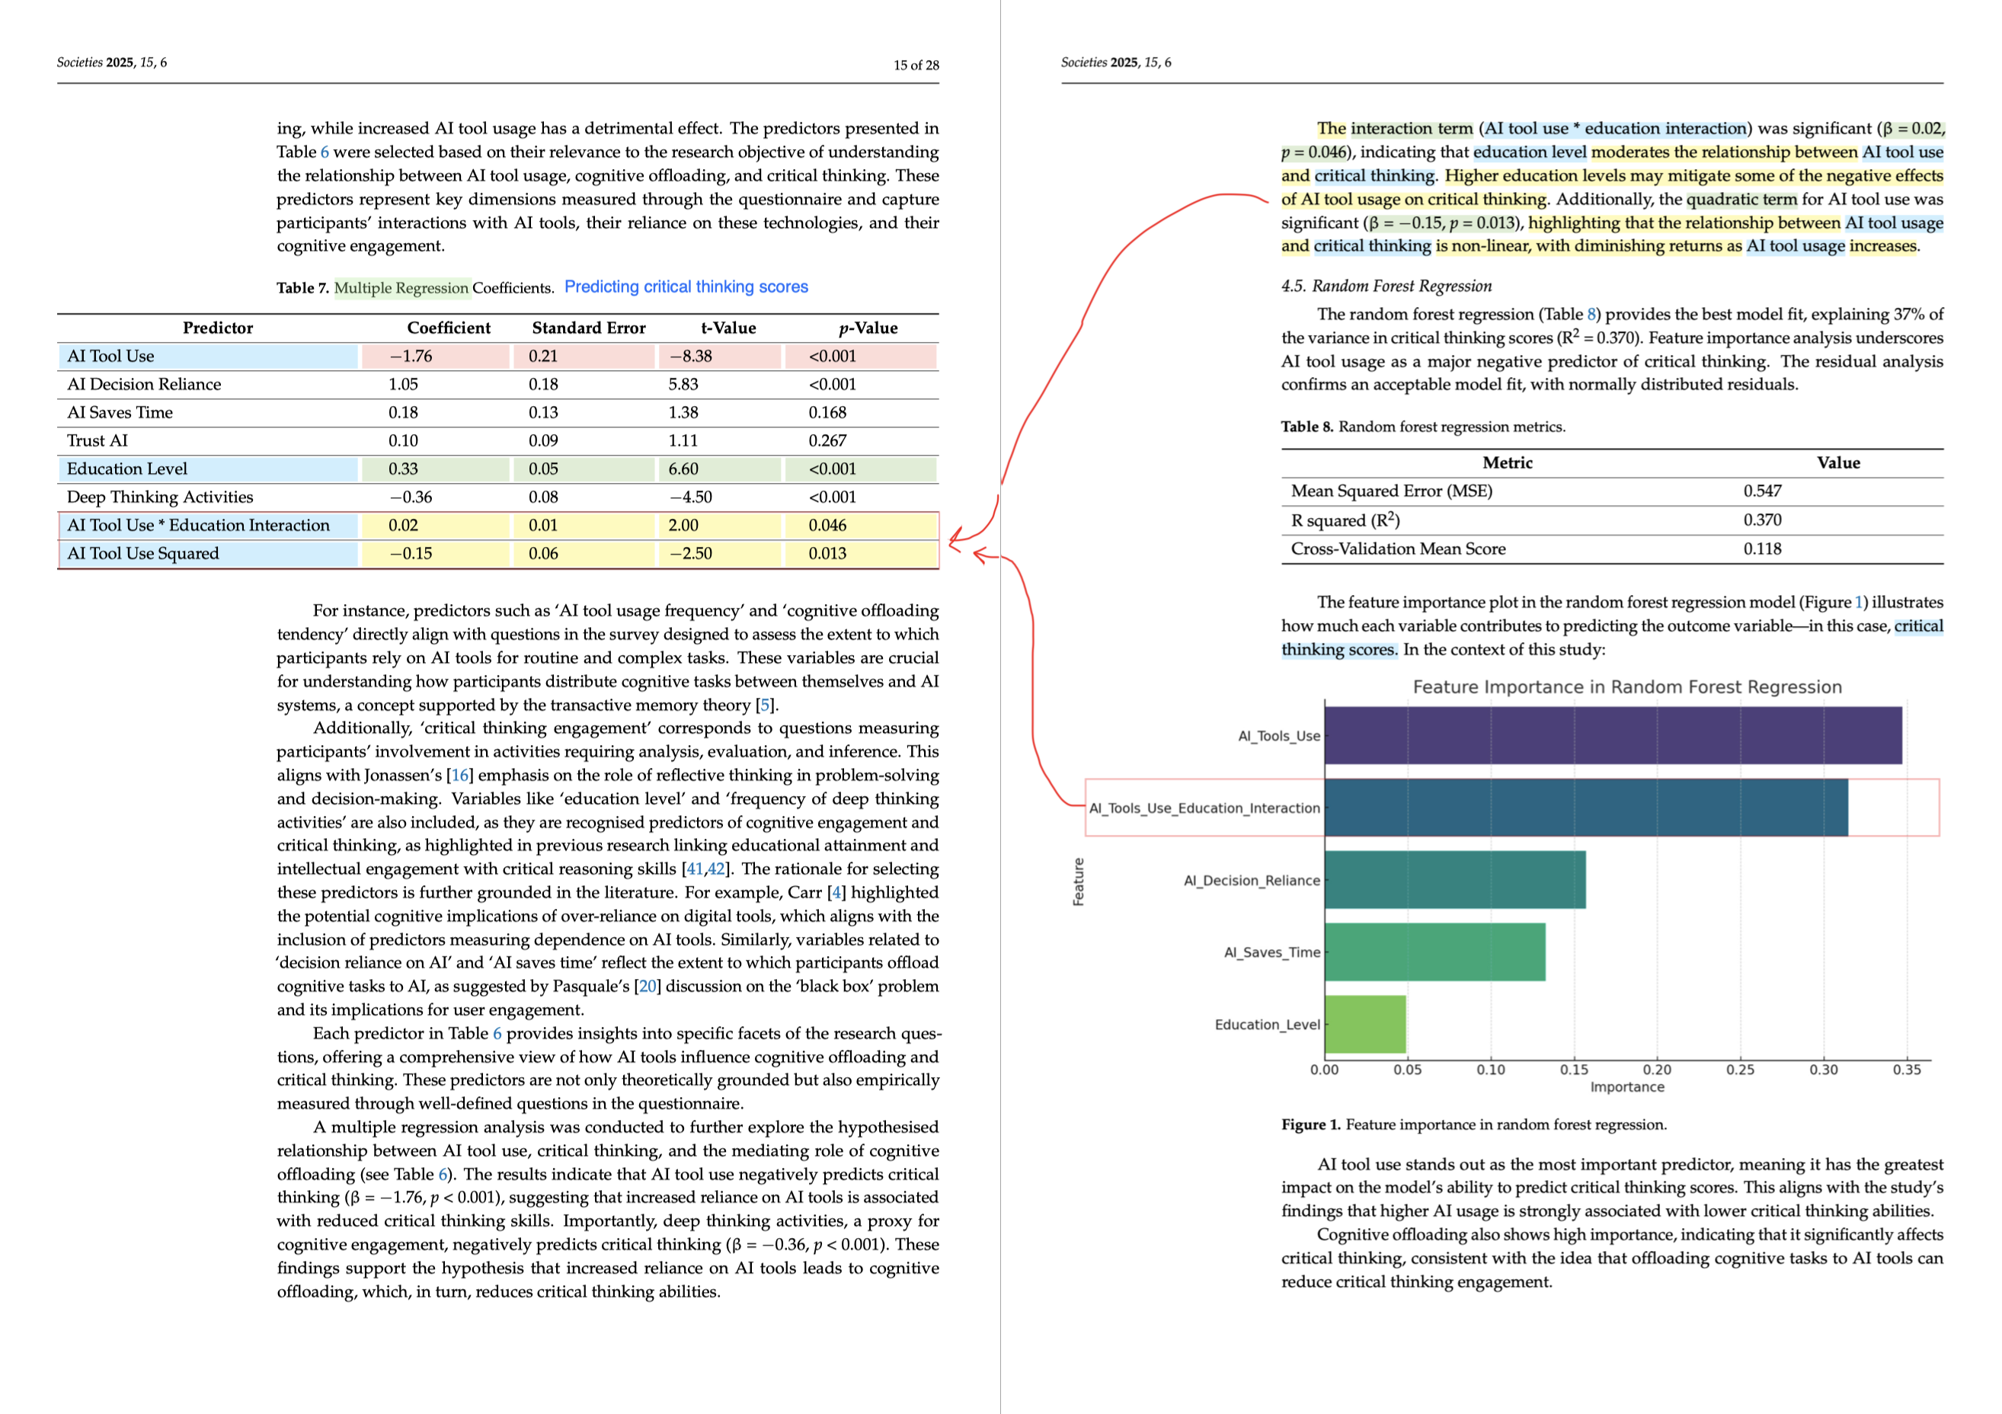Click the Education_Level light green bar

click(1364, 1025)
